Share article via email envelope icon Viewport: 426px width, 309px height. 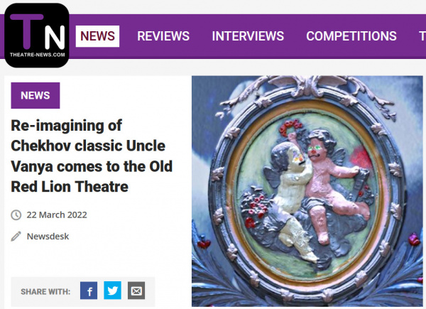click(x=136, y=291)
